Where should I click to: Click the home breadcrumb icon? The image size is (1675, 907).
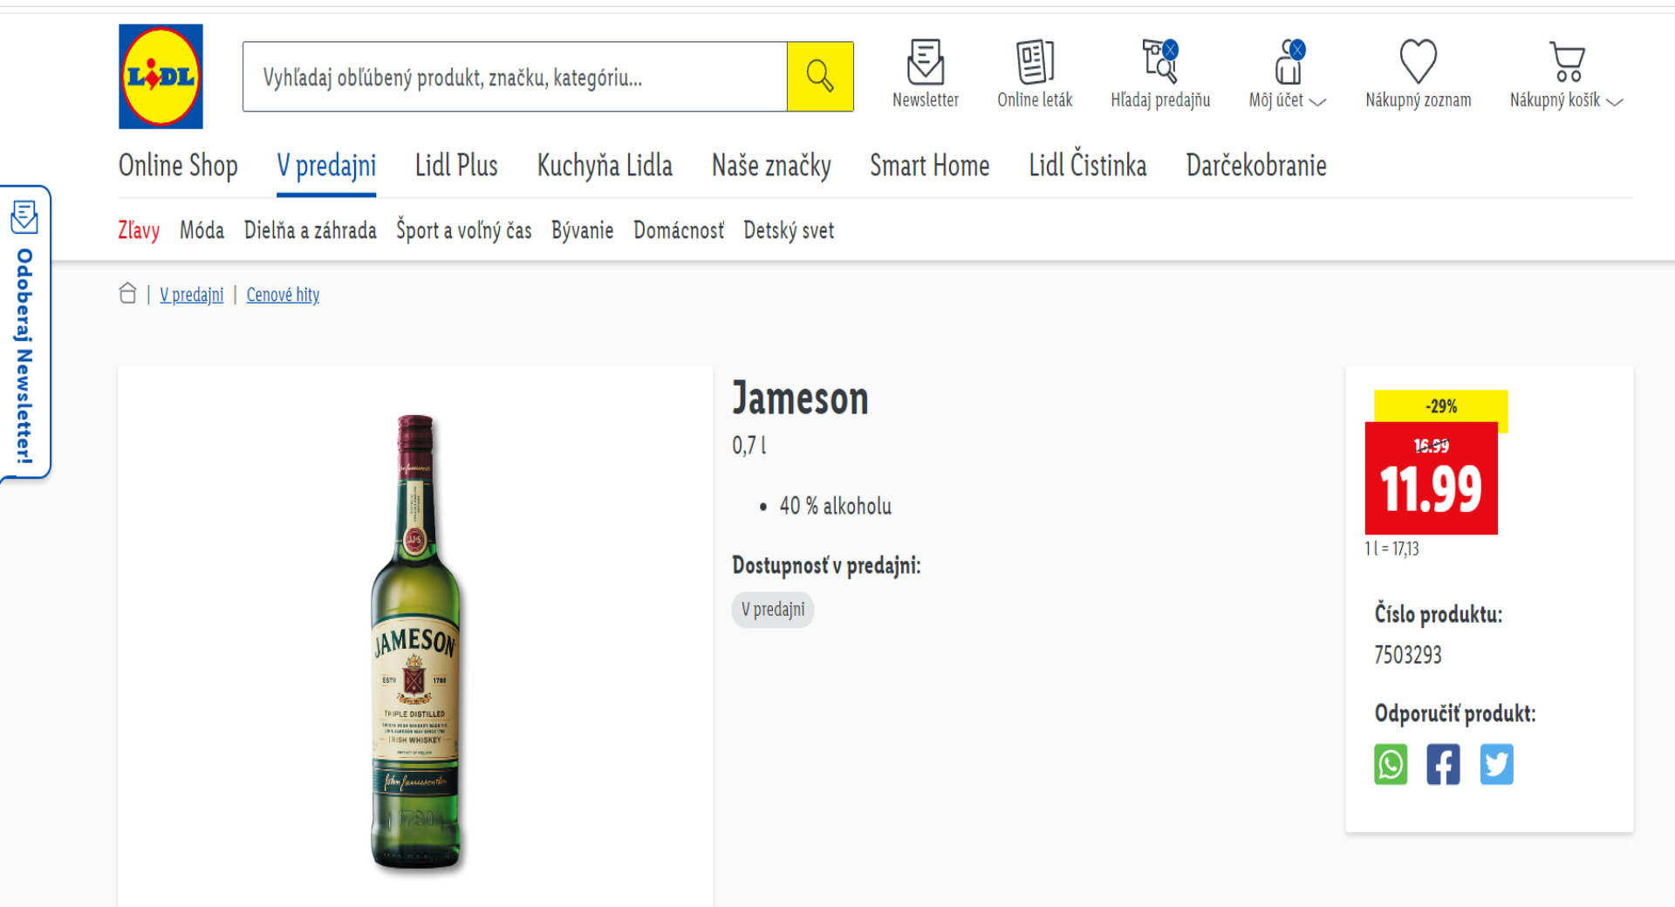[x=127, y=294]
